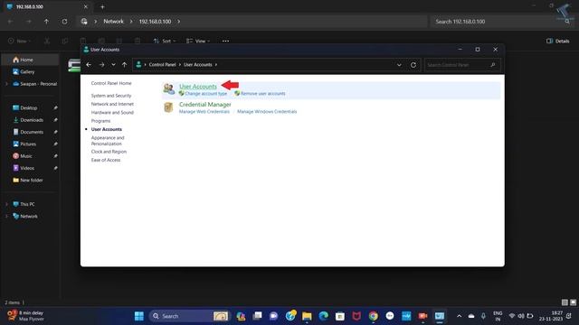Click taskbar Search box
This screenshot has height=325, width=579.
pos(190,316)
